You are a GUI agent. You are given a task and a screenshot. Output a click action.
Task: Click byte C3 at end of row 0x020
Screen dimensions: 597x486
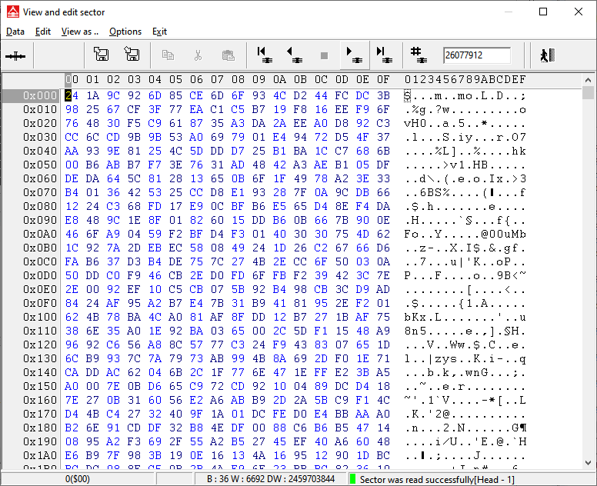point(383,123)
